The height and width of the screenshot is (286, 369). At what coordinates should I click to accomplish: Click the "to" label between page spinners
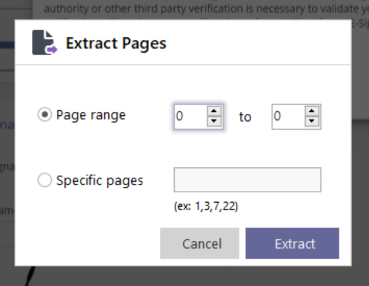tap(245, 117)
